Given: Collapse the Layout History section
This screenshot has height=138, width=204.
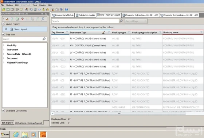Looking at the screenshot, I should [x=3, y=24].
